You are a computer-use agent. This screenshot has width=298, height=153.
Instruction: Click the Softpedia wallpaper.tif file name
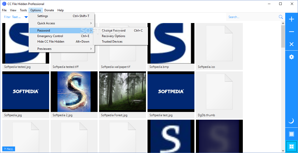(x=116, y=67)
